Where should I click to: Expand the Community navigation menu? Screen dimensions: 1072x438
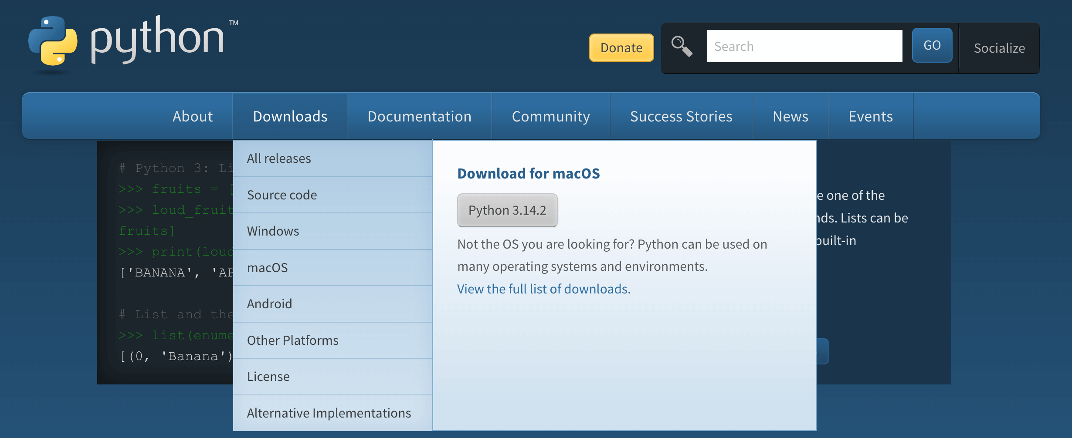[550, 116]
